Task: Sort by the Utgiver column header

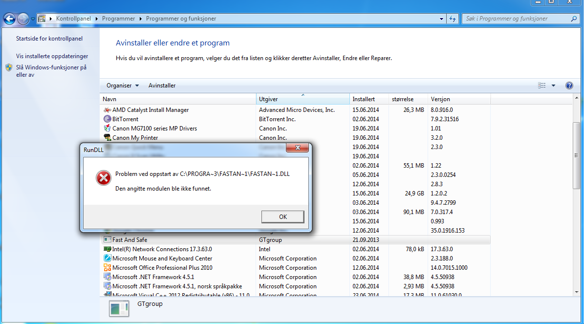Action: tap(303, 99)
